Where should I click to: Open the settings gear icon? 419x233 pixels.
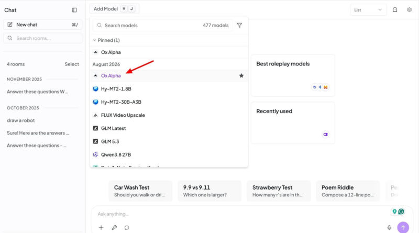pos(409,10)
